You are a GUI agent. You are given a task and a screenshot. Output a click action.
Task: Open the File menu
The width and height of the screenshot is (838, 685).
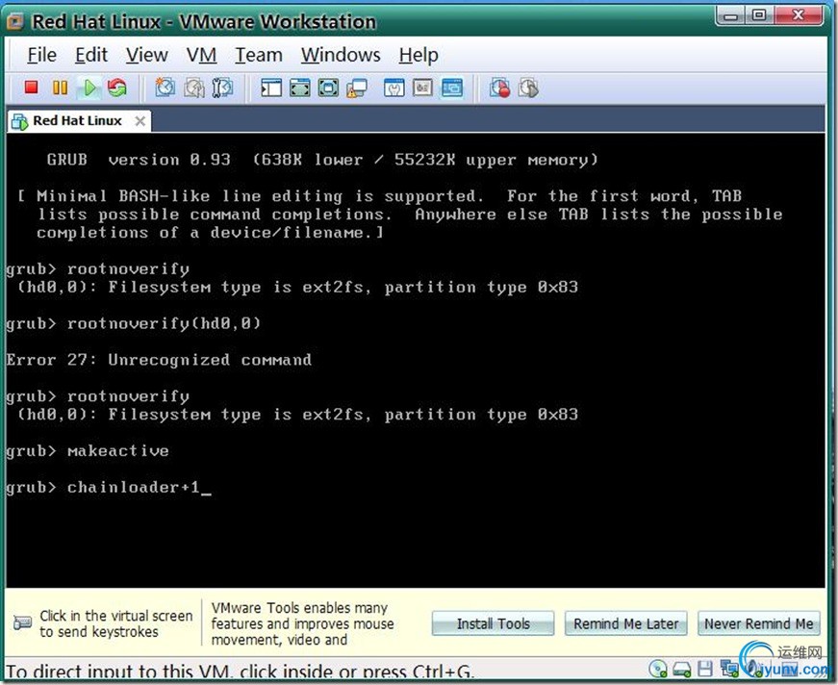41,55
